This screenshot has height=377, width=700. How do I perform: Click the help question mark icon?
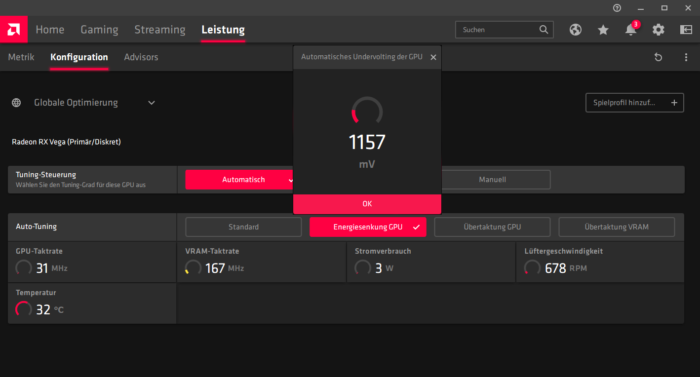point(617,8)
